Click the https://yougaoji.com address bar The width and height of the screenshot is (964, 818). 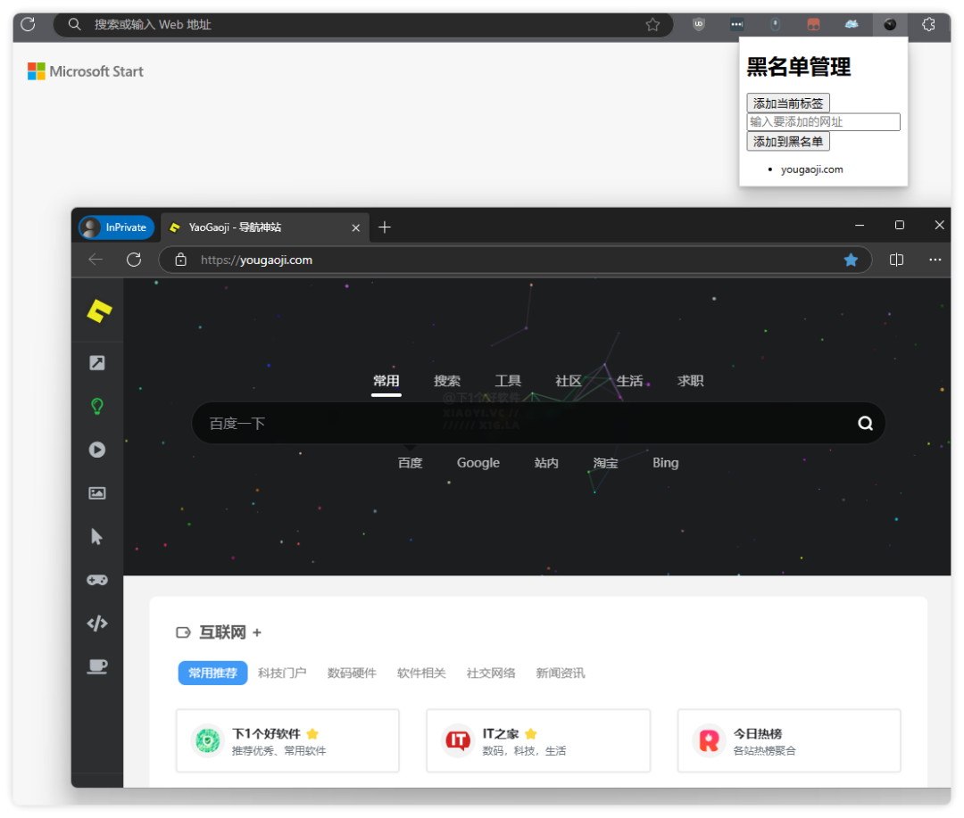[x=515, y=260]
